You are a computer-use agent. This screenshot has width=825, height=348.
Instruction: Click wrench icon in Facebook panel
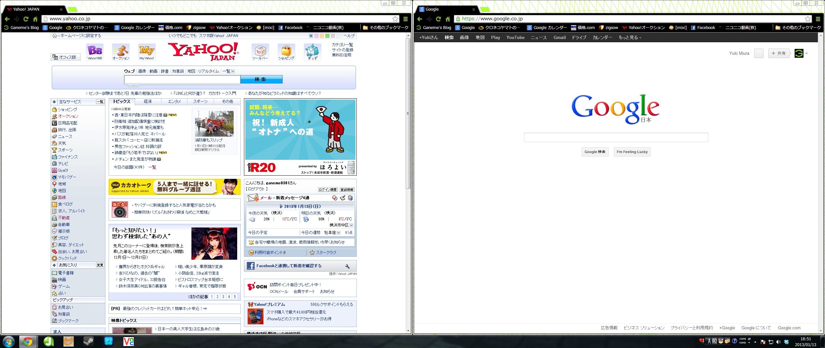(x=347, y=266)
